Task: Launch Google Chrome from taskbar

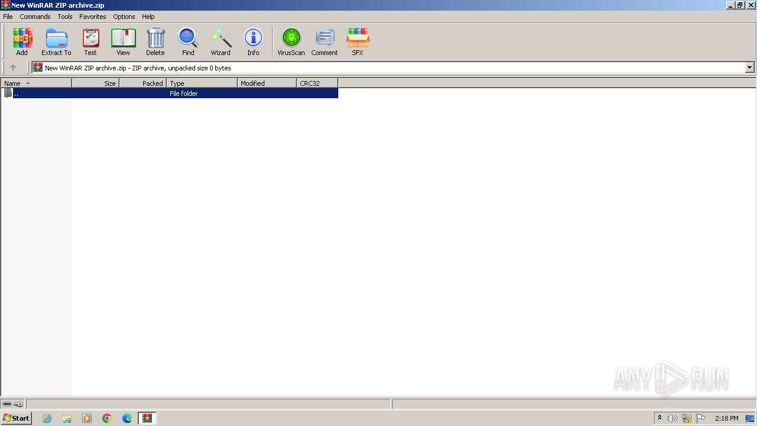Action: click(107, 418)
